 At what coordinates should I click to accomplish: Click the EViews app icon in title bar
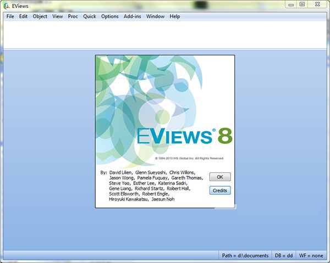click(6, 5)
